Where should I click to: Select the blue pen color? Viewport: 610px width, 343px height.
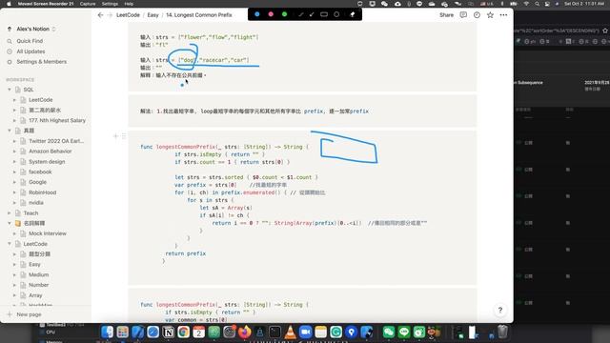[257, 14]
